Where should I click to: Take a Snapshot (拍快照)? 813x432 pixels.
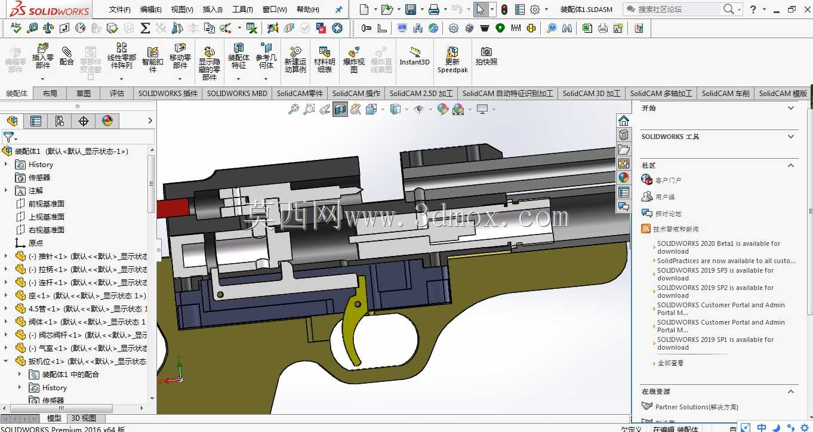pyautogui.click(x=486, y=56)
